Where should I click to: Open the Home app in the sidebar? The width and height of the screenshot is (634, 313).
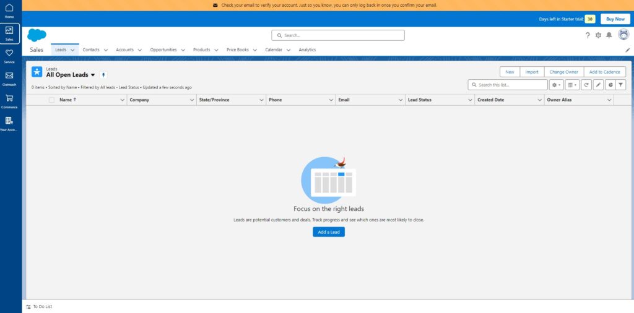click(x=9, y=11)
